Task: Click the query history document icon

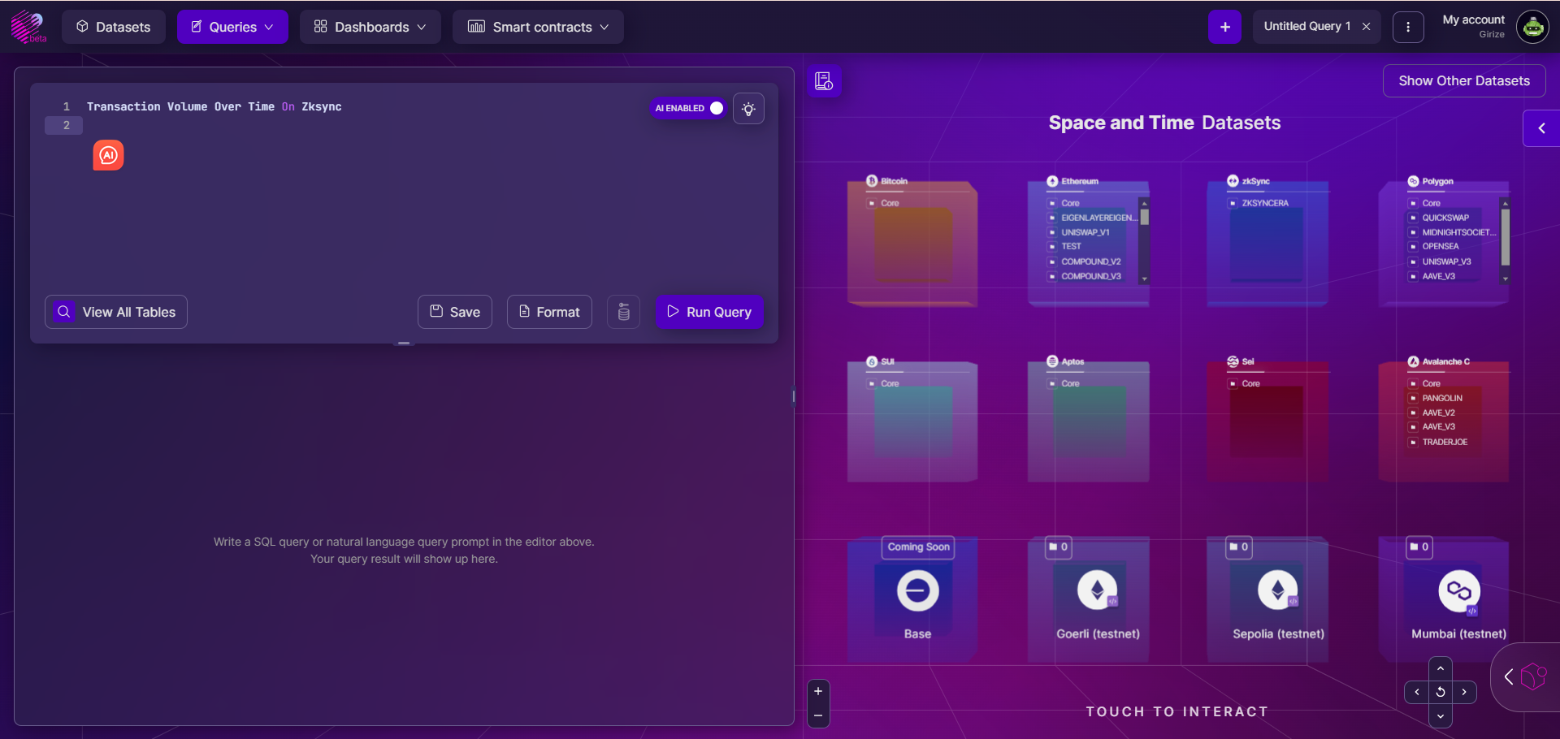Action: coord(824,80)
